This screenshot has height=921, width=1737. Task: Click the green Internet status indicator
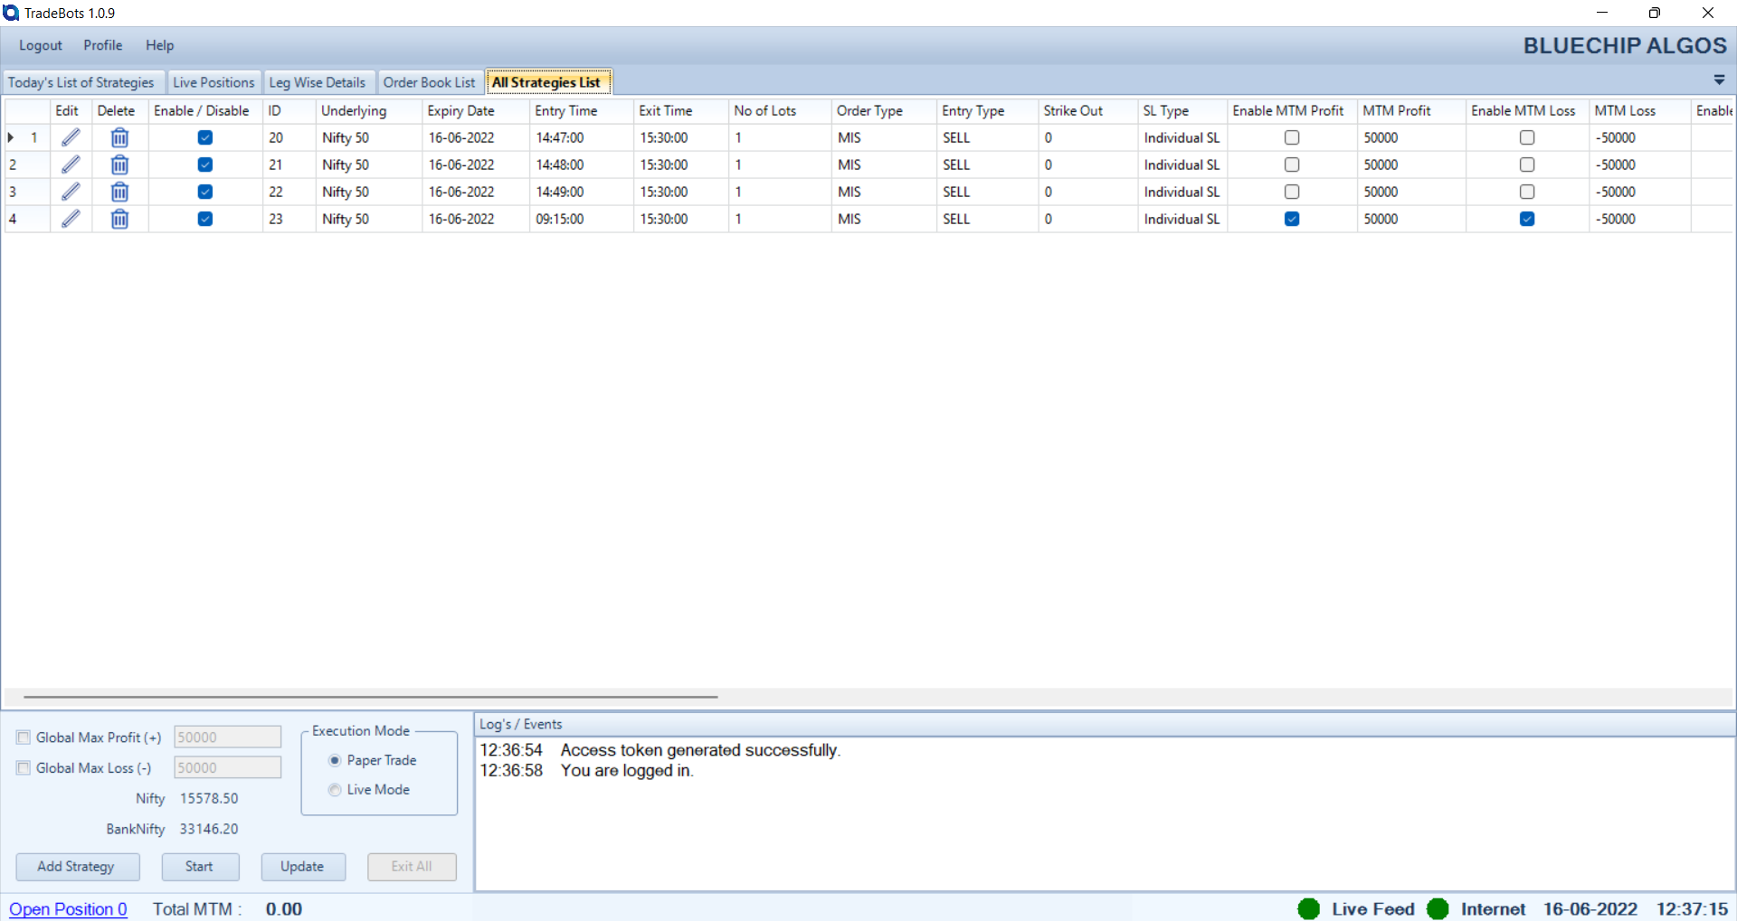[1438, 908]
